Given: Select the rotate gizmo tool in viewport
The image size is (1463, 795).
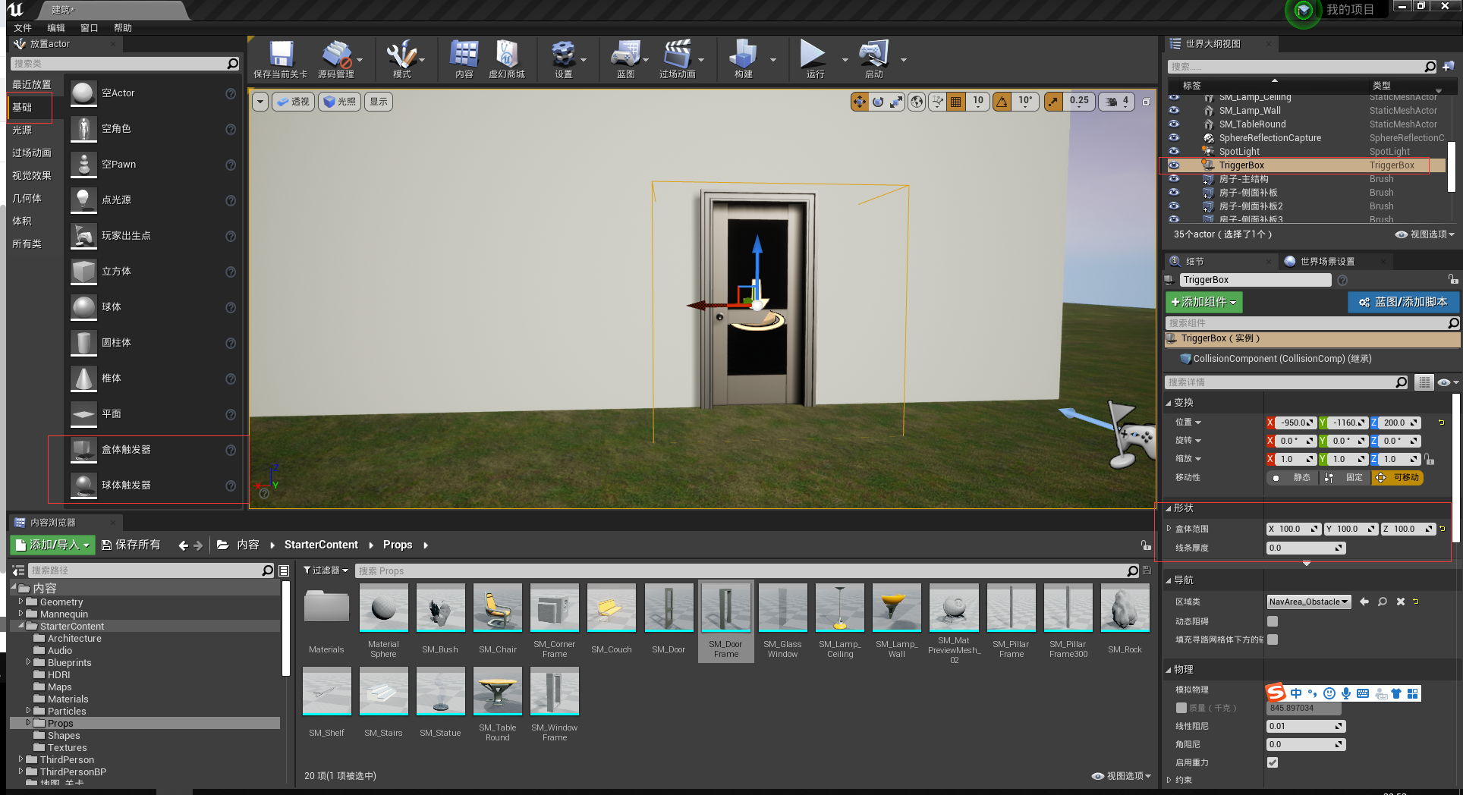Looking at the screenshot, I should click(878, 101).
